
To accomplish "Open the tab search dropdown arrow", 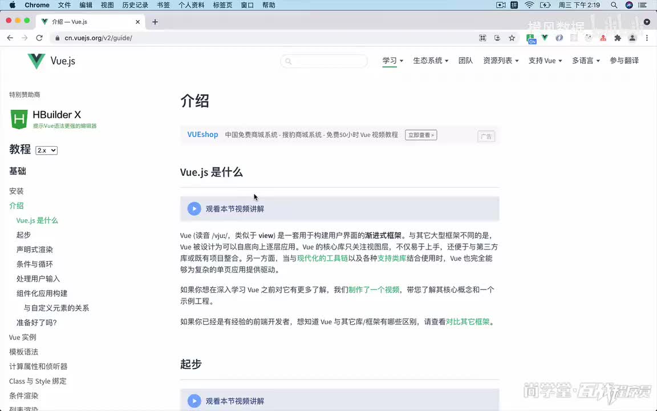I will coord(647,22).
